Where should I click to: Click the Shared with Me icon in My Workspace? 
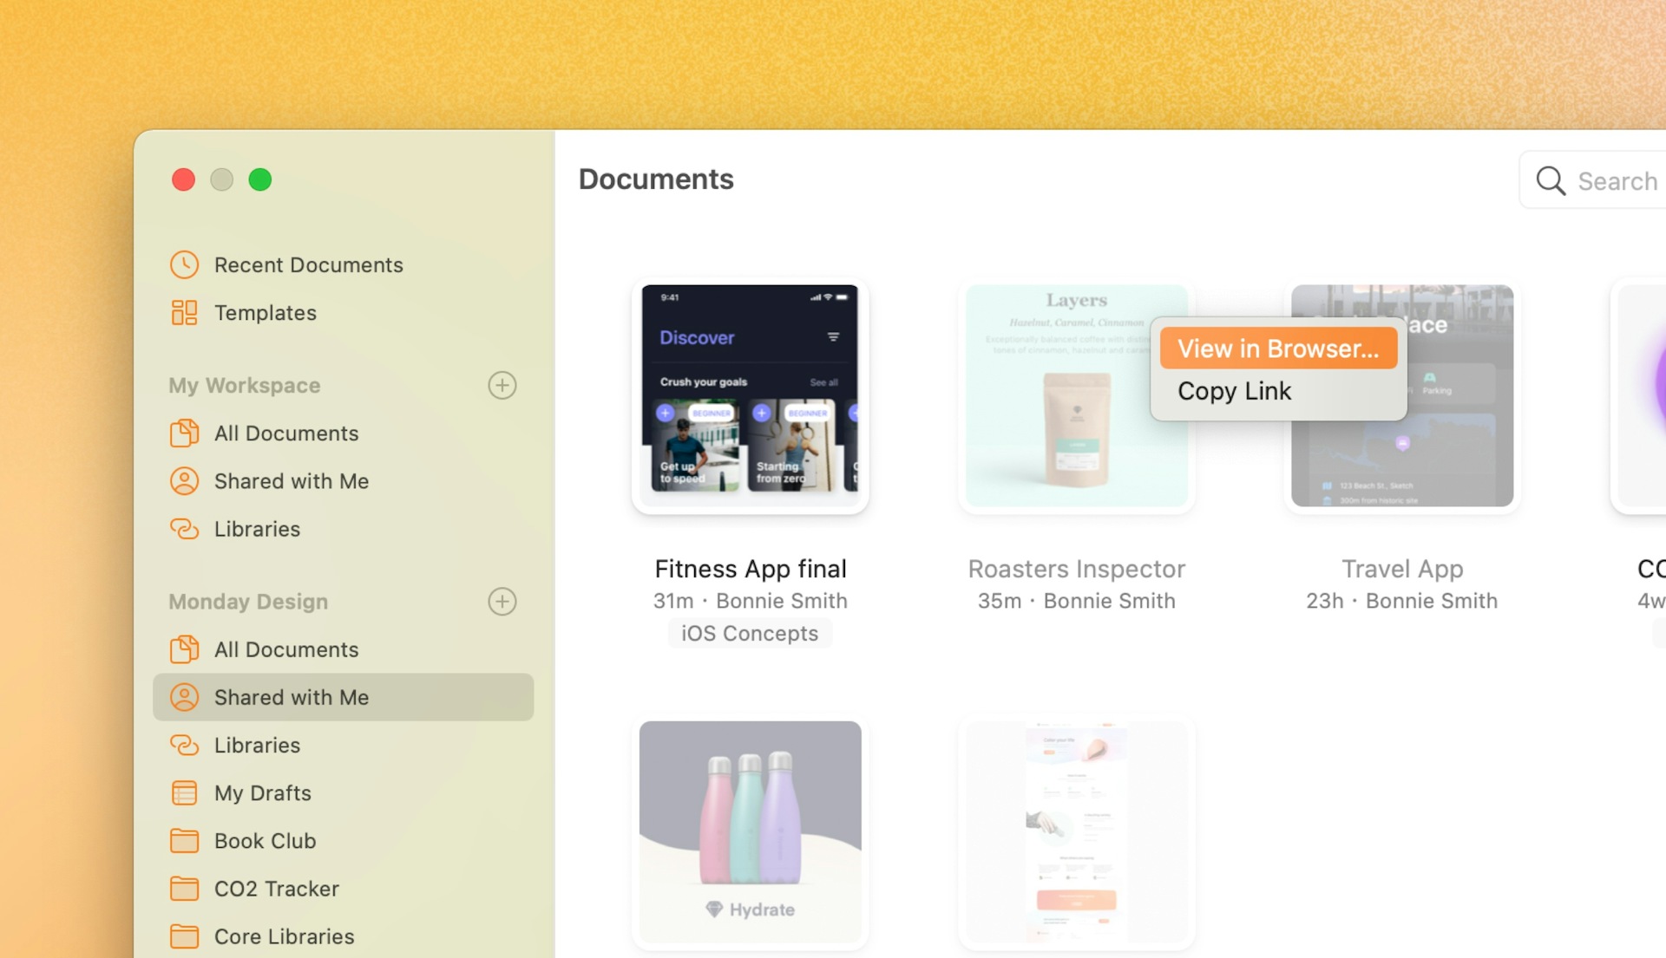(x=186, y=480)
